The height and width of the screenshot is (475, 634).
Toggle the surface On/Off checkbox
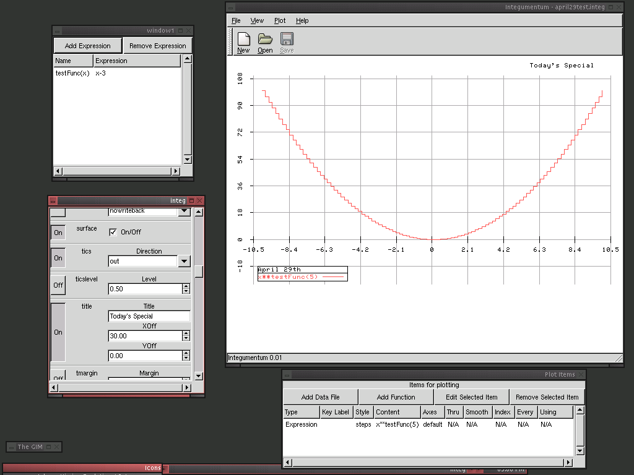point(113,233)
